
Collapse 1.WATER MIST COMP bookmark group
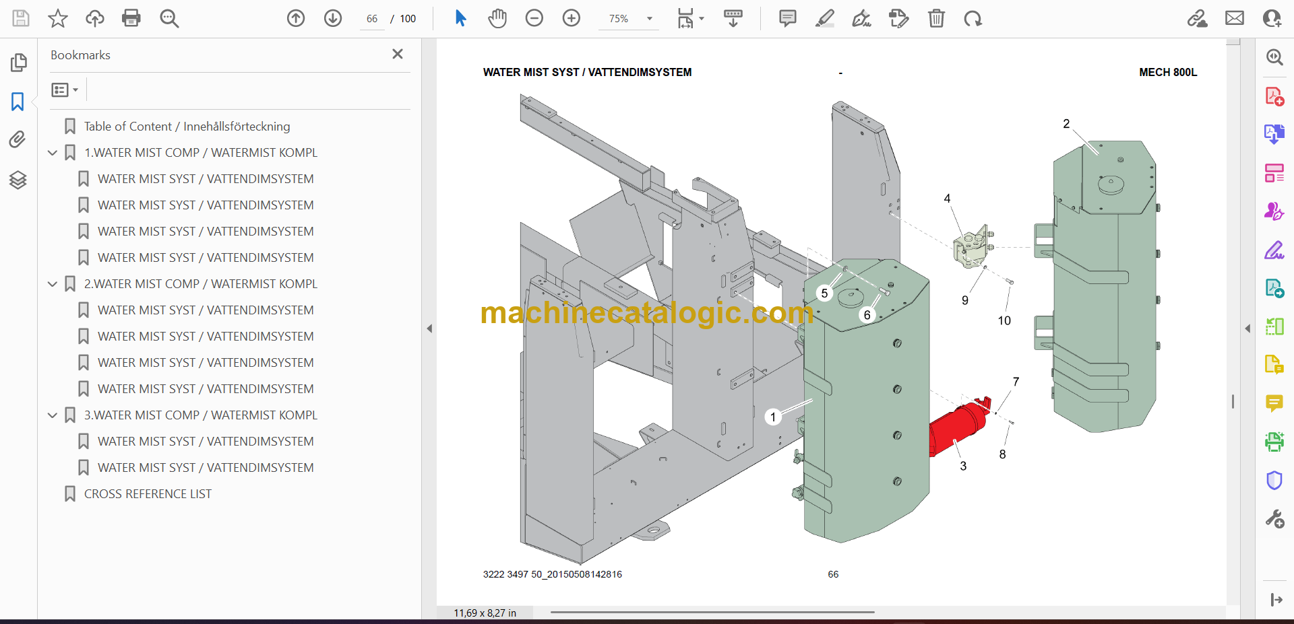[x=53, y=153]
